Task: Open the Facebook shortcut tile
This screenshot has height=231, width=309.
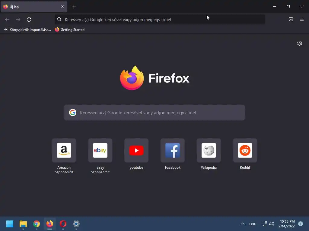Action: (173, 150)
